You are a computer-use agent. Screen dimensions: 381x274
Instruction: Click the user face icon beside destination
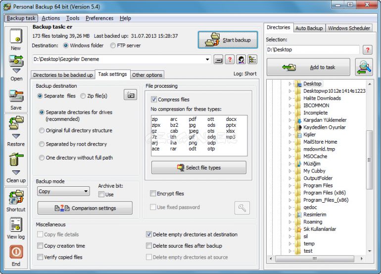pyautogui.click(x=241, y=59)
